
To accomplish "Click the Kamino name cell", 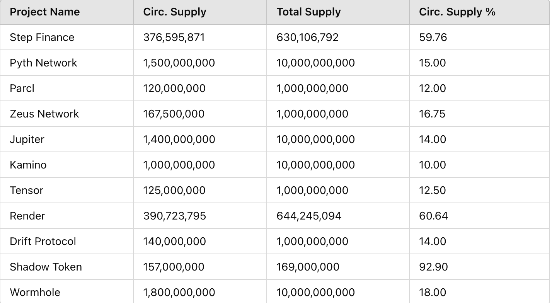I will (28, 165).
